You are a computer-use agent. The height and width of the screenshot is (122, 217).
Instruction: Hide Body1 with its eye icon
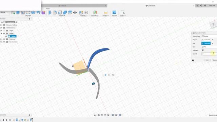6,36
